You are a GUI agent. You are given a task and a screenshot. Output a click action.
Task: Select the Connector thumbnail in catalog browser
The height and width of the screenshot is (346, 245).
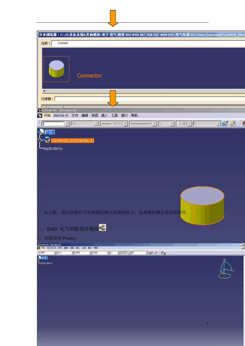click(x=56, y=69)
